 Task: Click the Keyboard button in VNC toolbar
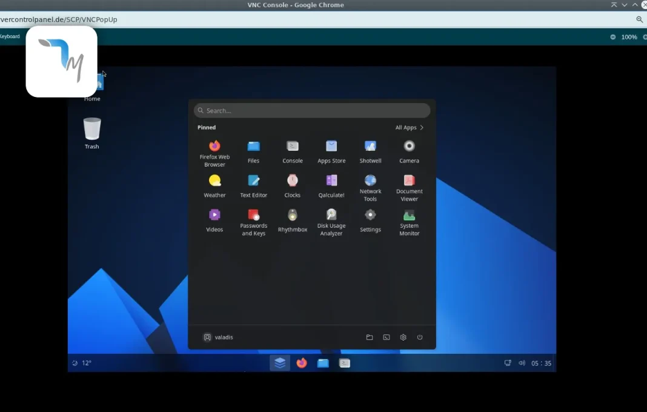coord(10,36)
